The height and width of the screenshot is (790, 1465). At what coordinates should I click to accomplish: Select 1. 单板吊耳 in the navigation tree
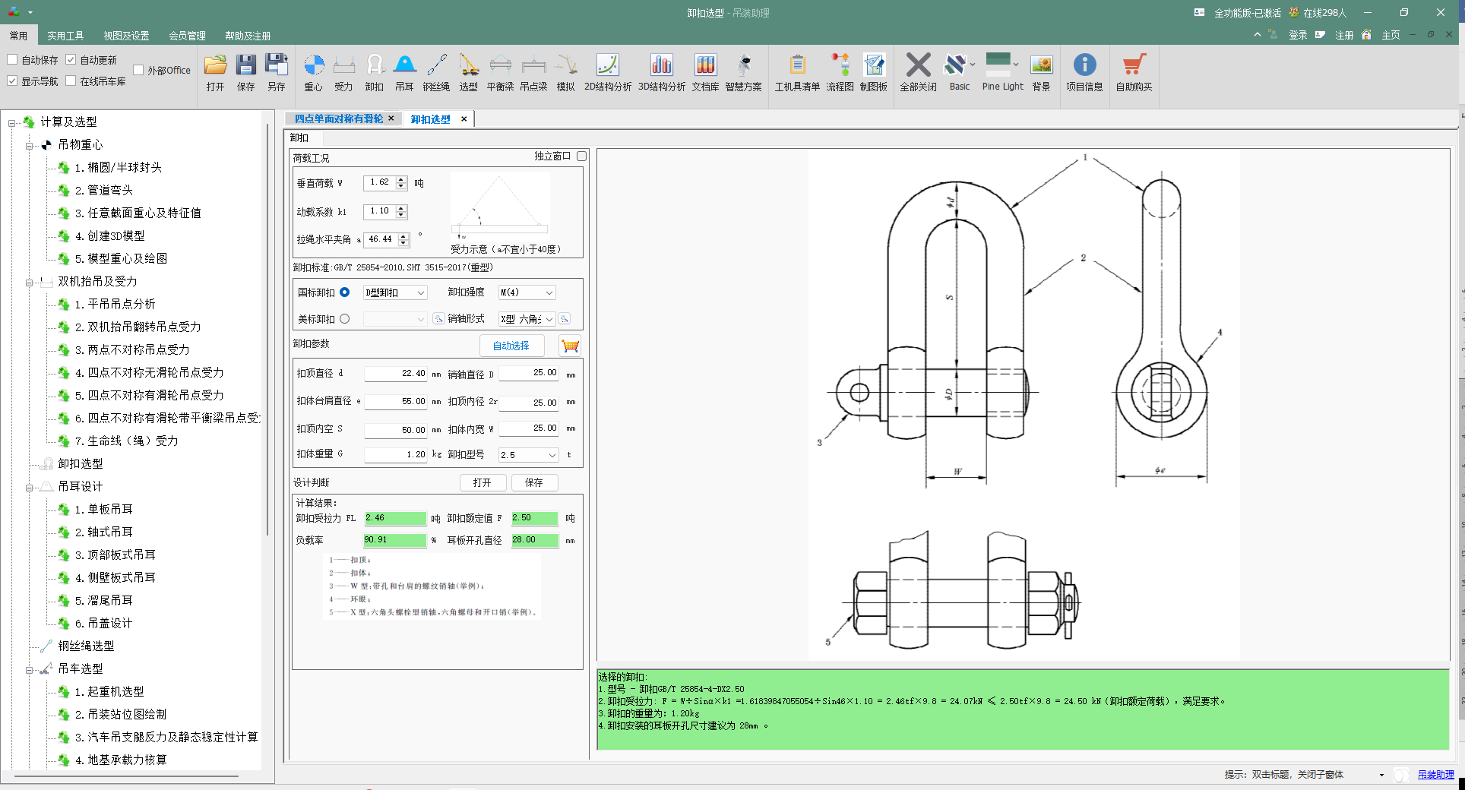tap(104, 510)
